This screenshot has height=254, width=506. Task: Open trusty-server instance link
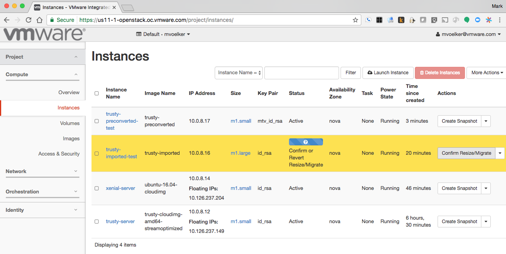[x=120, y=222]
